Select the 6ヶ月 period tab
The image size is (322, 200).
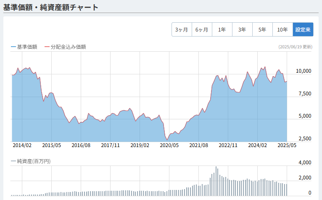point(202,29)
